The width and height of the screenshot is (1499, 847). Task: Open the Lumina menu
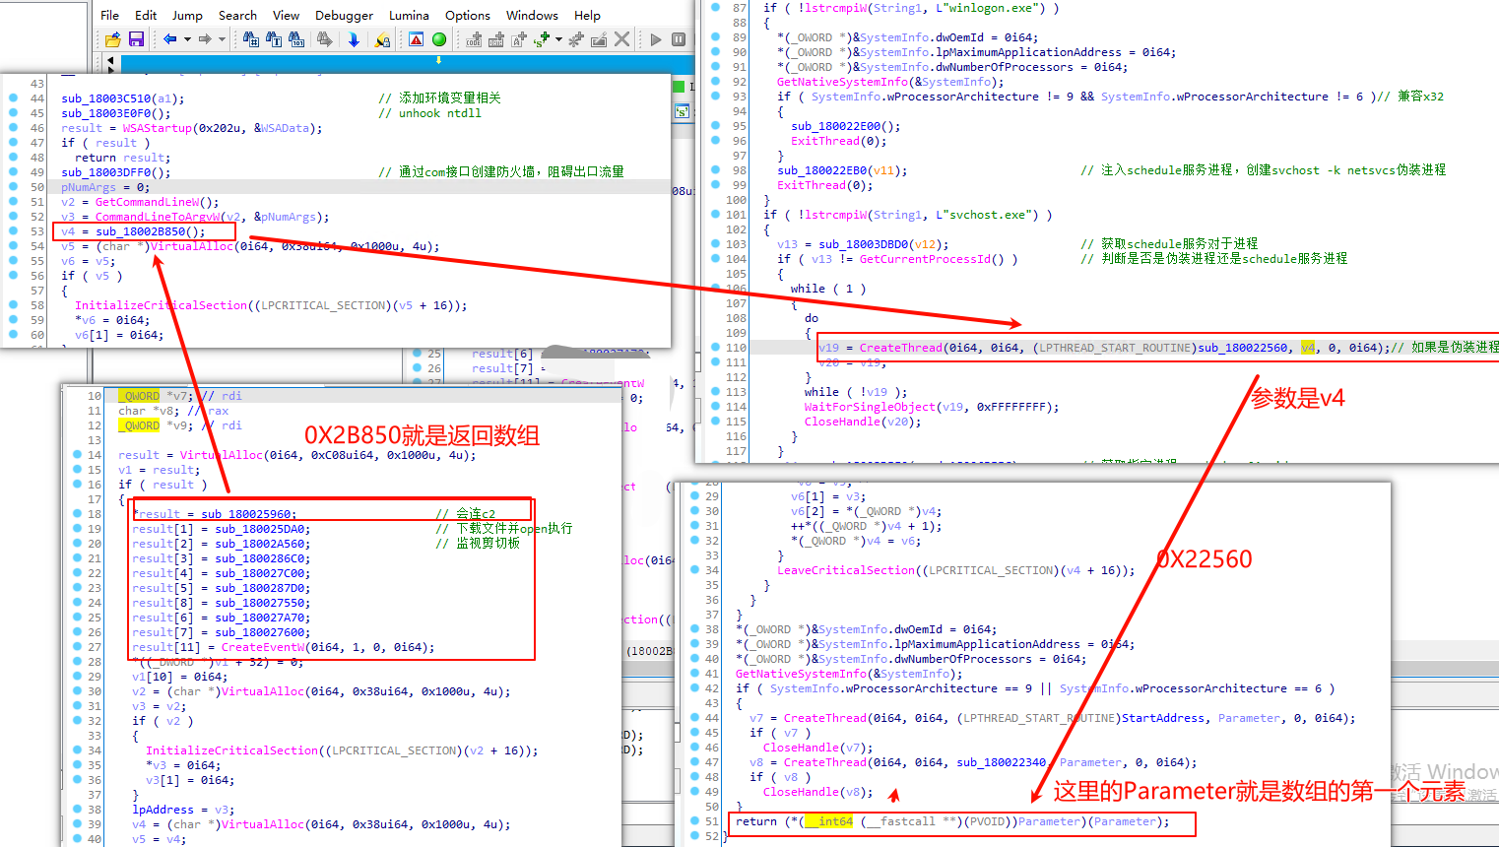pos(409,15)
